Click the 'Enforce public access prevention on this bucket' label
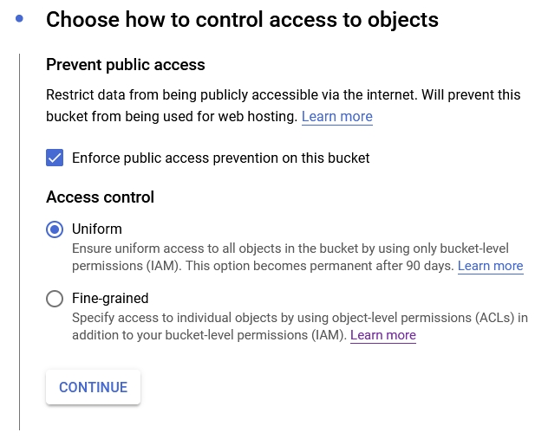The image size is (548, 439). click(x=220, y=158)
